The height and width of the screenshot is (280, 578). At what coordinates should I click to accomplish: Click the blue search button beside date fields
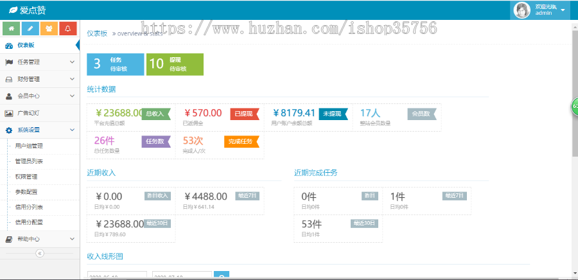coord(221,276)
